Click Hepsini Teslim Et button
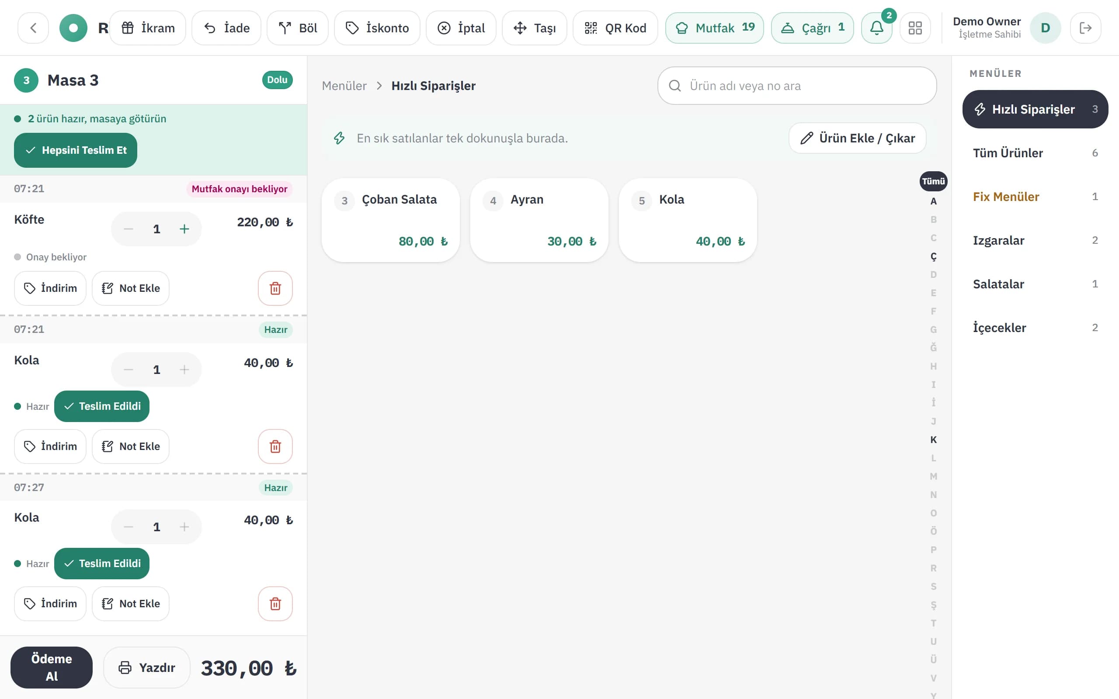The image size is (1119, 699). point(75,150)
